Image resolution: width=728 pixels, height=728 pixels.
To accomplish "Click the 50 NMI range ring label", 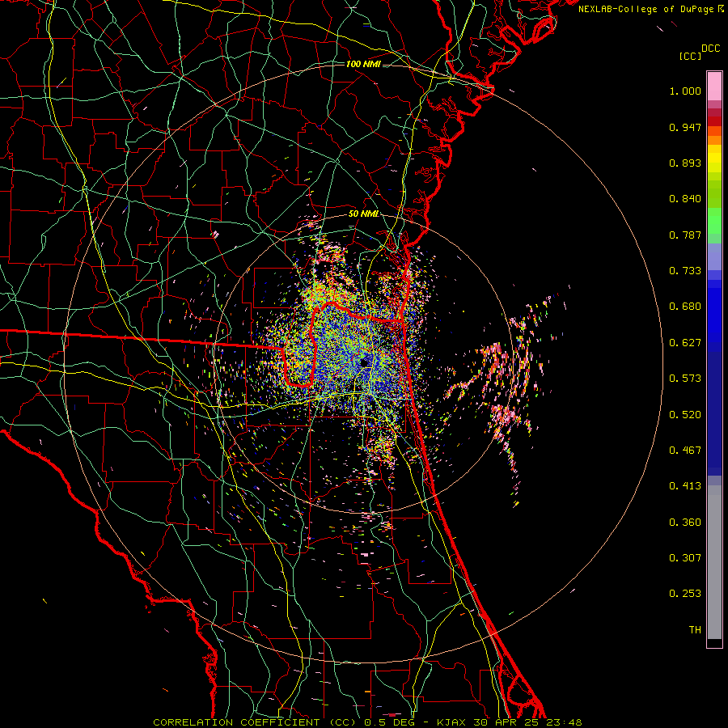I will pos(363,214).
